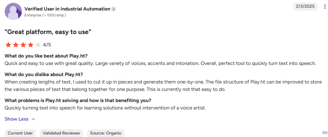The height and width of the screenshot is (137, 328).
Task: Click the Validated Reviewer tag
Action: click(x=61, y=133)
